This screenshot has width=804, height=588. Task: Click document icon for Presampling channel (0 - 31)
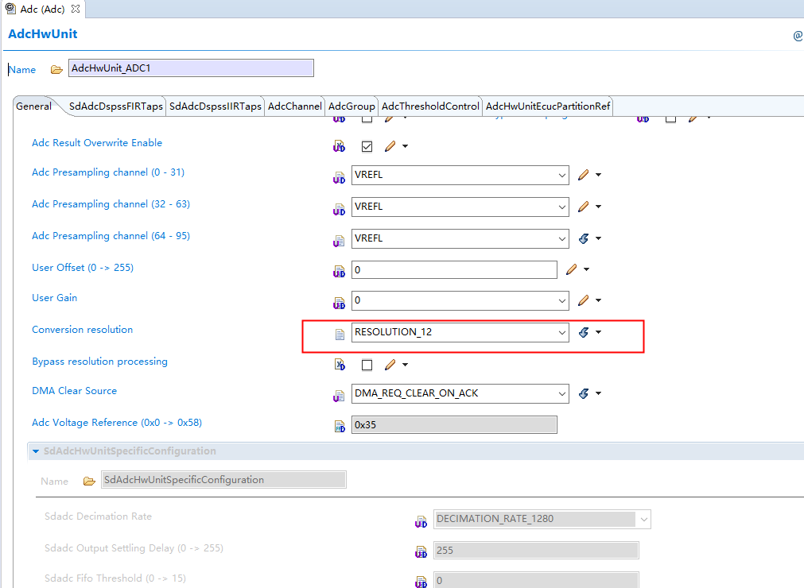point(339,178)
